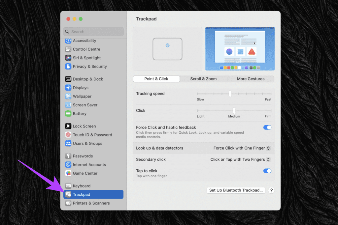The height and width of the screenshot is (225, 338).
Task: Disable Force Click and haptic feedback
Action: (x=267, y=127)
